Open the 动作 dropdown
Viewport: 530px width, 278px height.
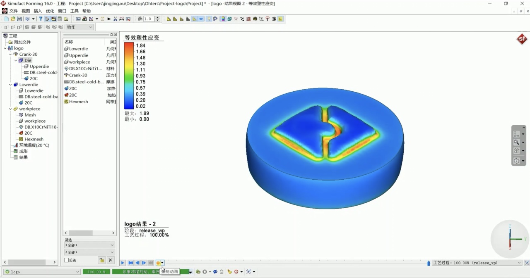pyautogui.click(x=79, y=27)
